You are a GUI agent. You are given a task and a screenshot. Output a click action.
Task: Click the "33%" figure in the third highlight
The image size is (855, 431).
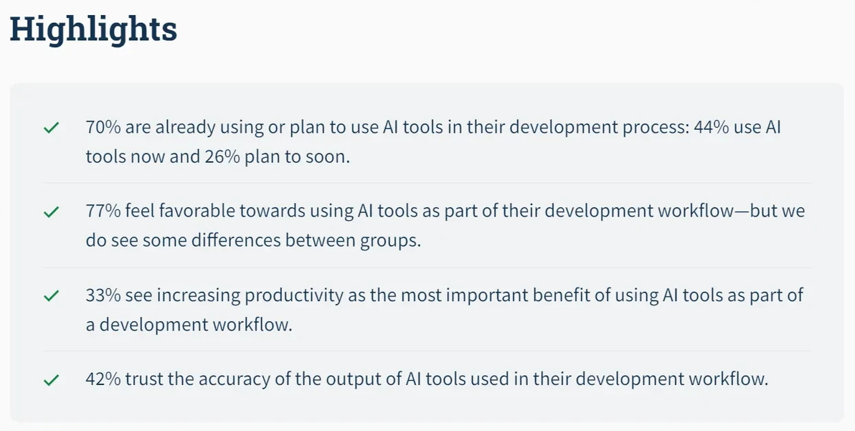coord(103,295)
